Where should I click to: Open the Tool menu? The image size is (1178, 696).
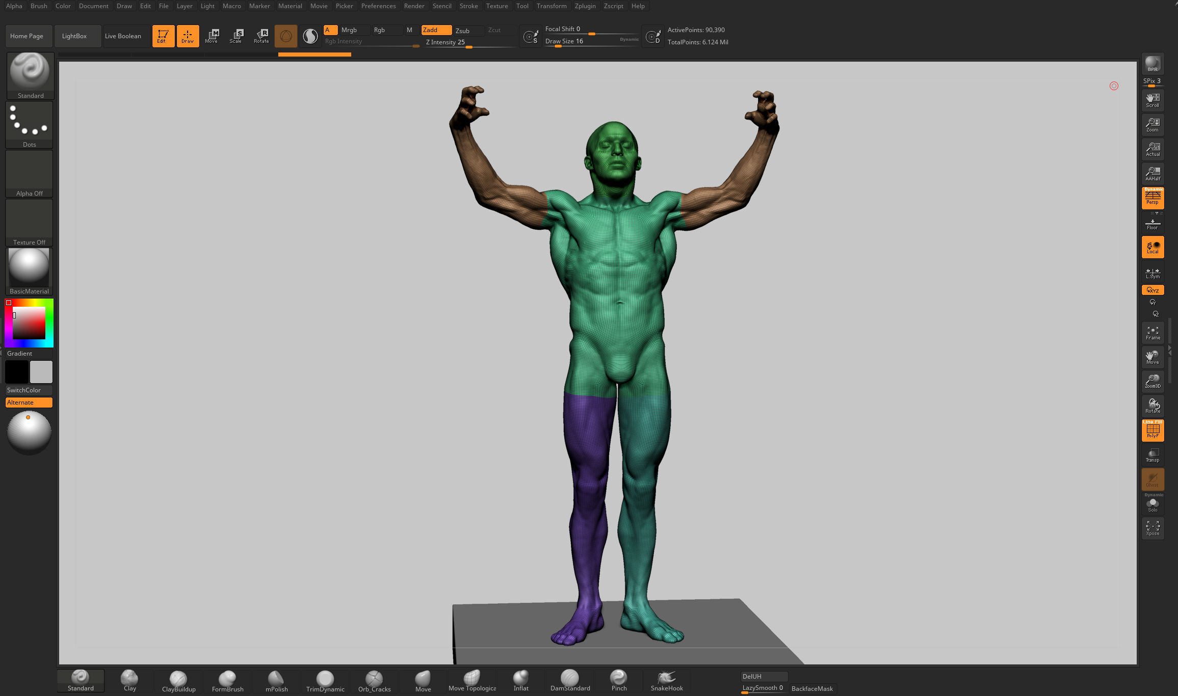coord(522,6)
